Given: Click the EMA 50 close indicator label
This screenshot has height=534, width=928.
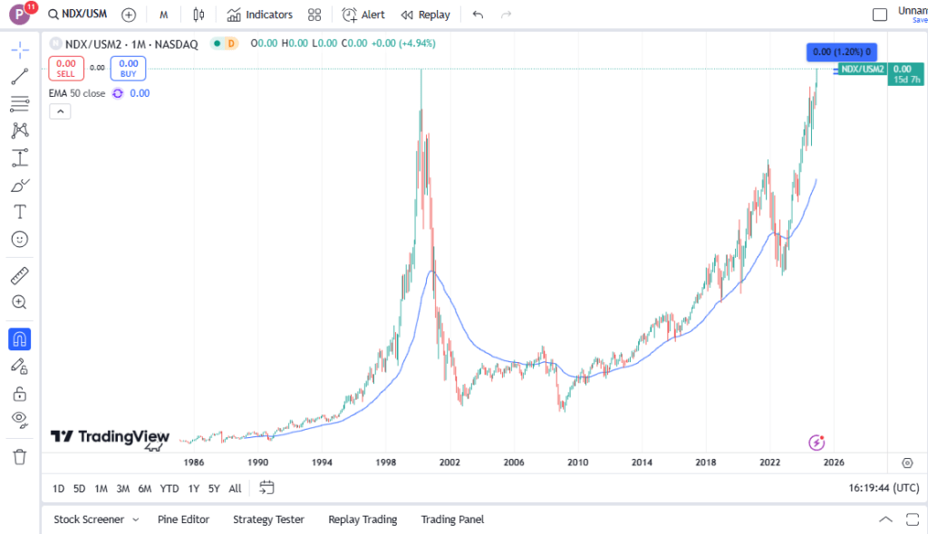Looking at the screenshot, I should coord(77,93).
